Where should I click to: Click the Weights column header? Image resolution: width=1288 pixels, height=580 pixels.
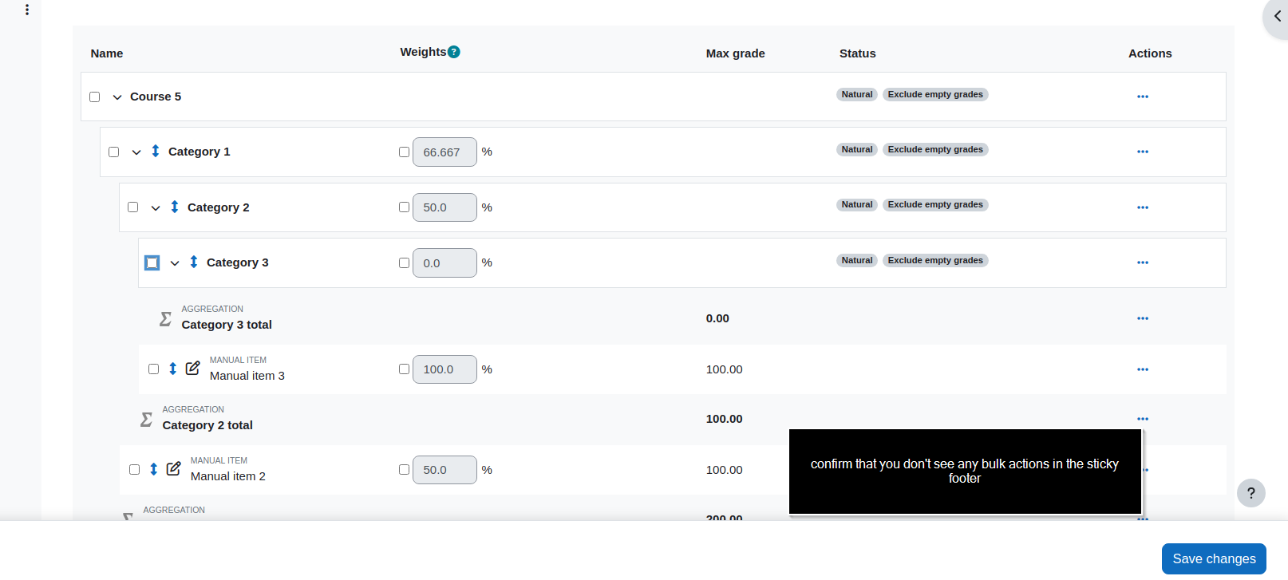point(423,52)
